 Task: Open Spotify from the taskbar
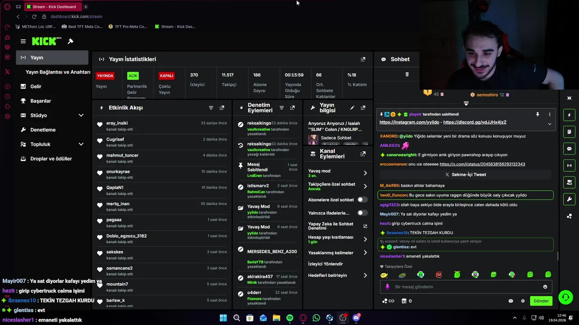click(289, 318)
